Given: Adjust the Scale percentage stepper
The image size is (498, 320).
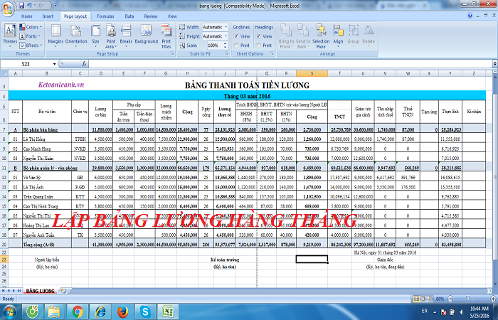Looking at the screenshot, I should (x=226, y=46).
